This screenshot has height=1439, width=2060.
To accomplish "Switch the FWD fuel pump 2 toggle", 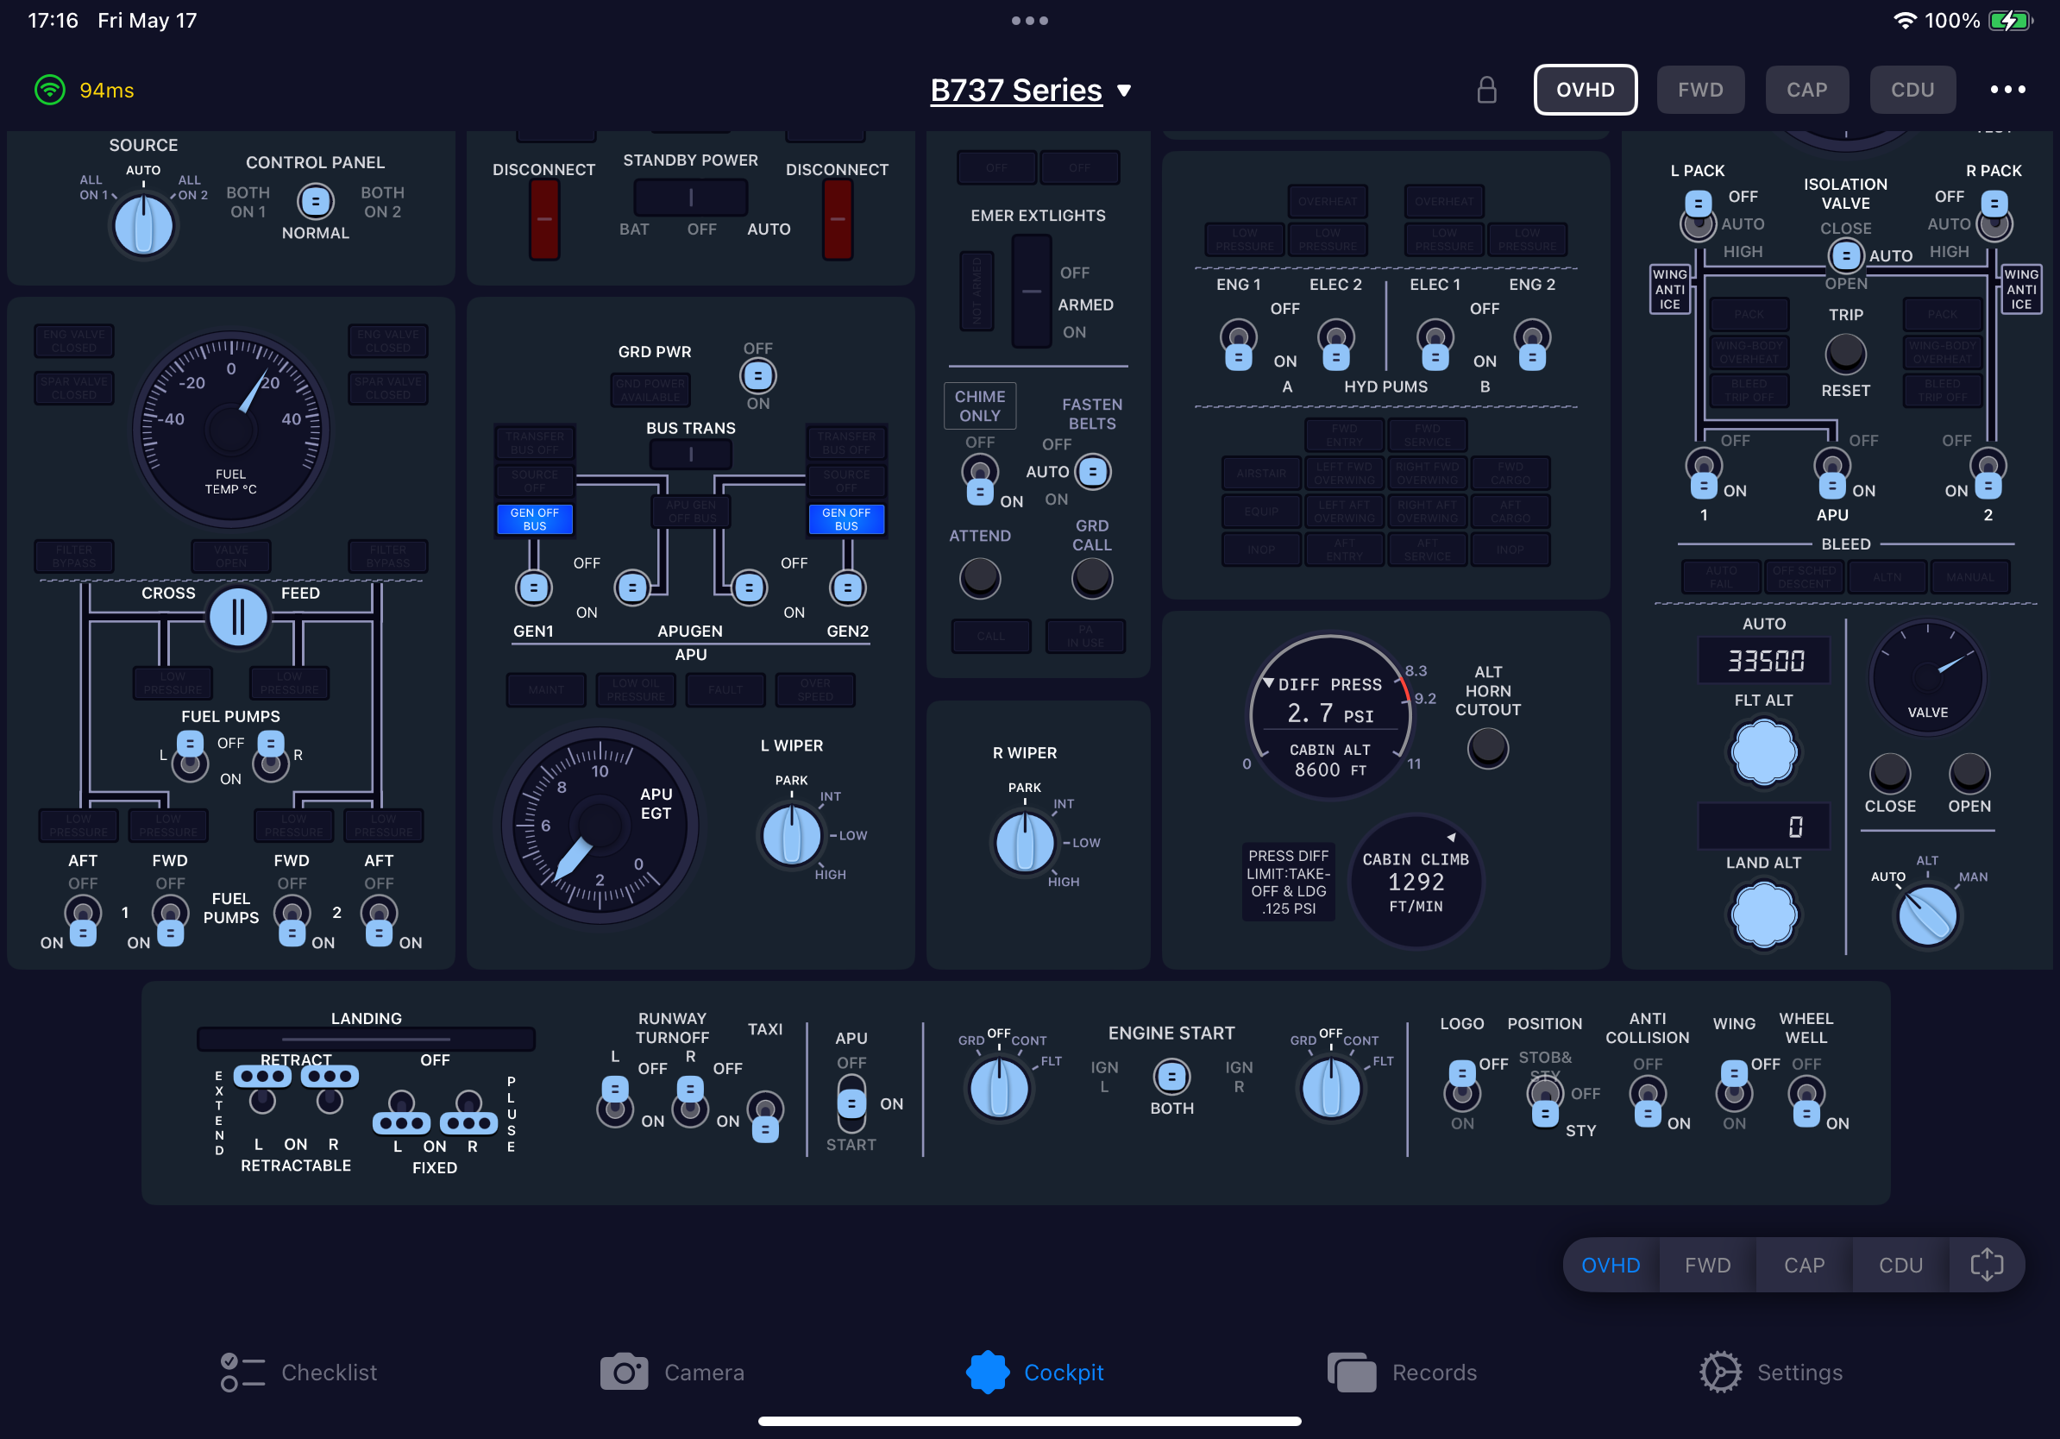I will click(x=292, y=921).
